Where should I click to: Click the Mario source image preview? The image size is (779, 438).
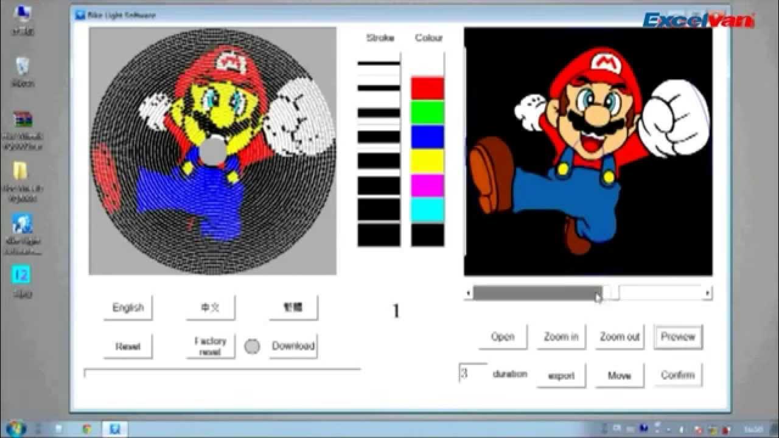click(588, 151)
